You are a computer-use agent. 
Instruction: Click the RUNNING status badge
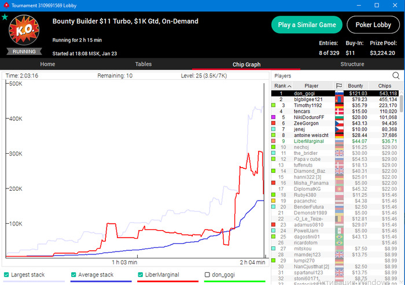point(24,51)
